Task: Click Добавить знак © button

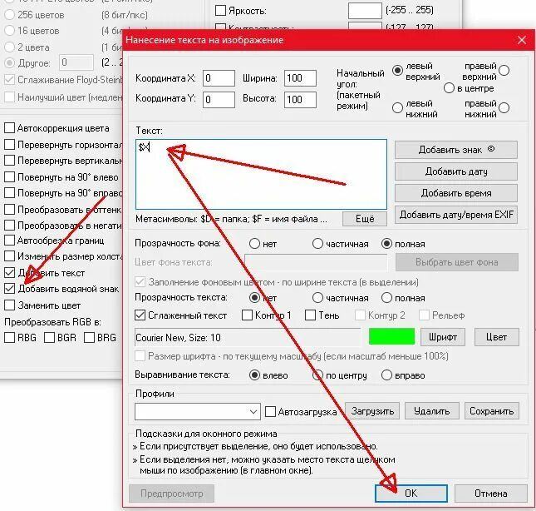Action: point(456,150)
